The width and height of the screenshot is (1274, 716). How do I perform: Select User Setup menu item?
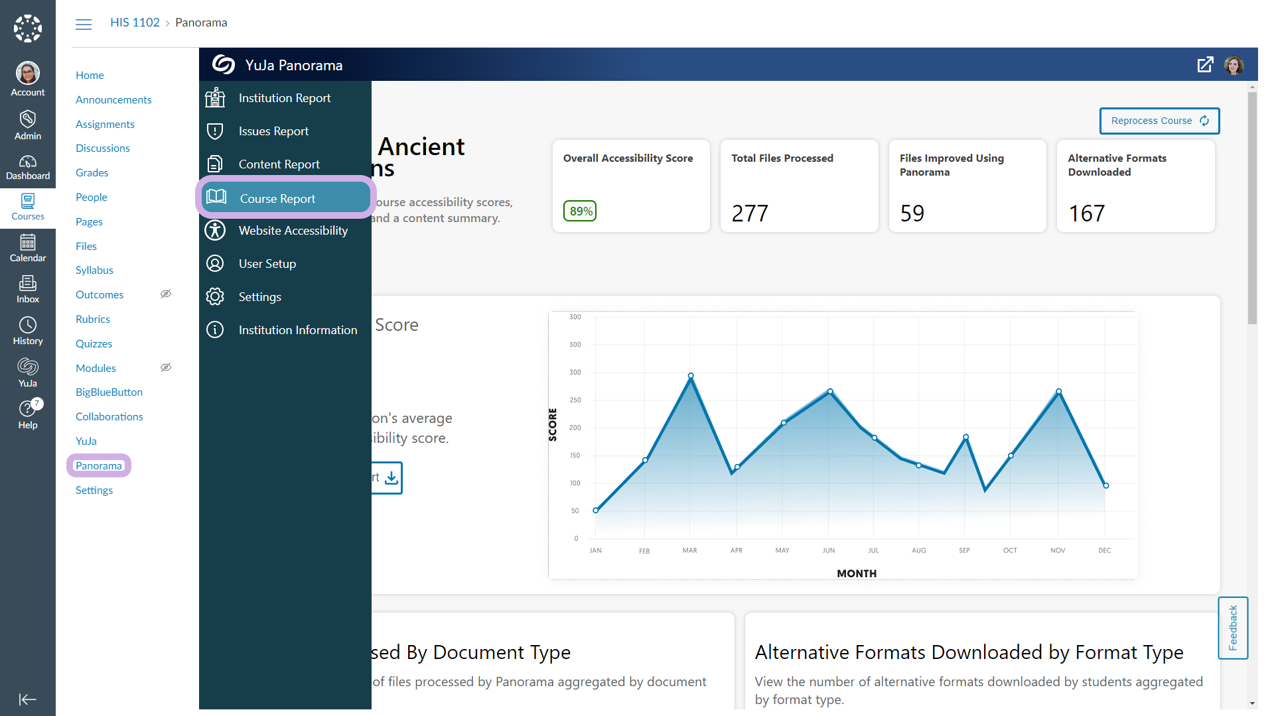click(285, 263)
